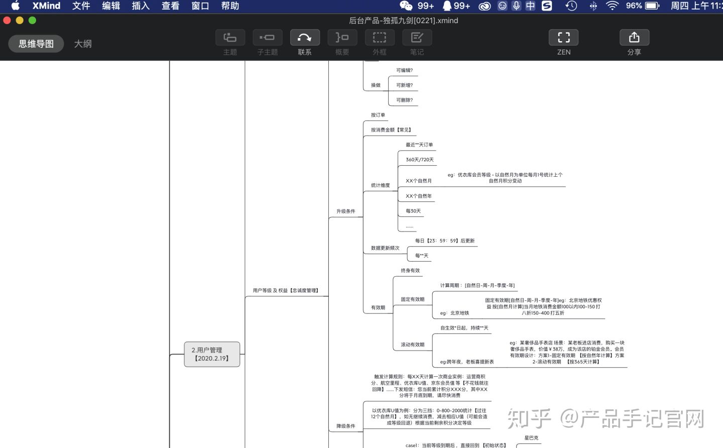Collapse the 降级条件 branch
The width and height of the screenshot is (723, 448).
point(345,425)
